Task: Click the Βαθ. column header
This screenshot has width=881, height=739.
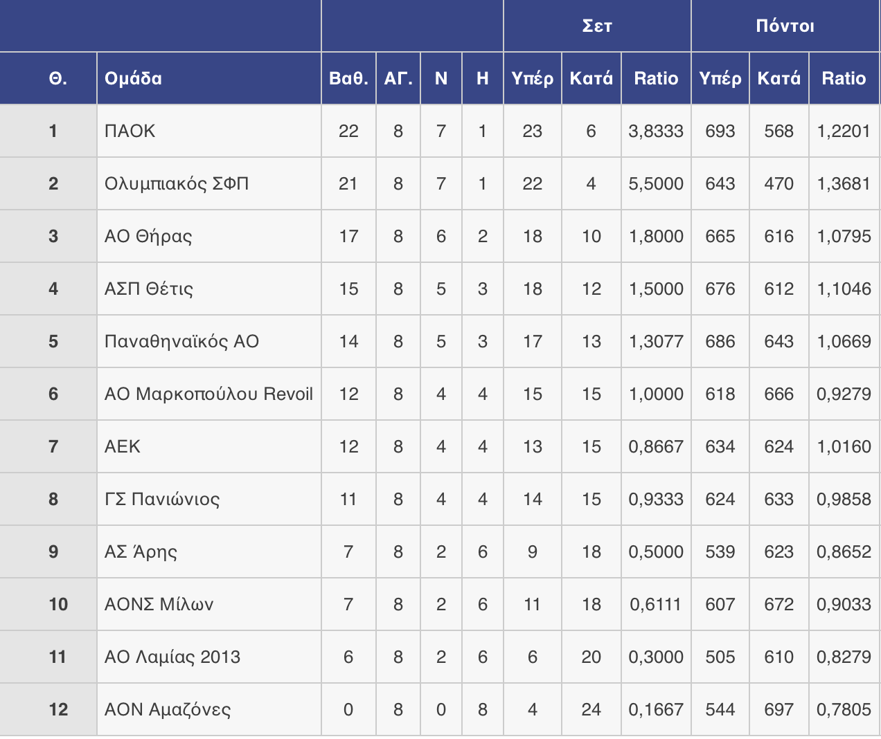Action: point(348,78)
